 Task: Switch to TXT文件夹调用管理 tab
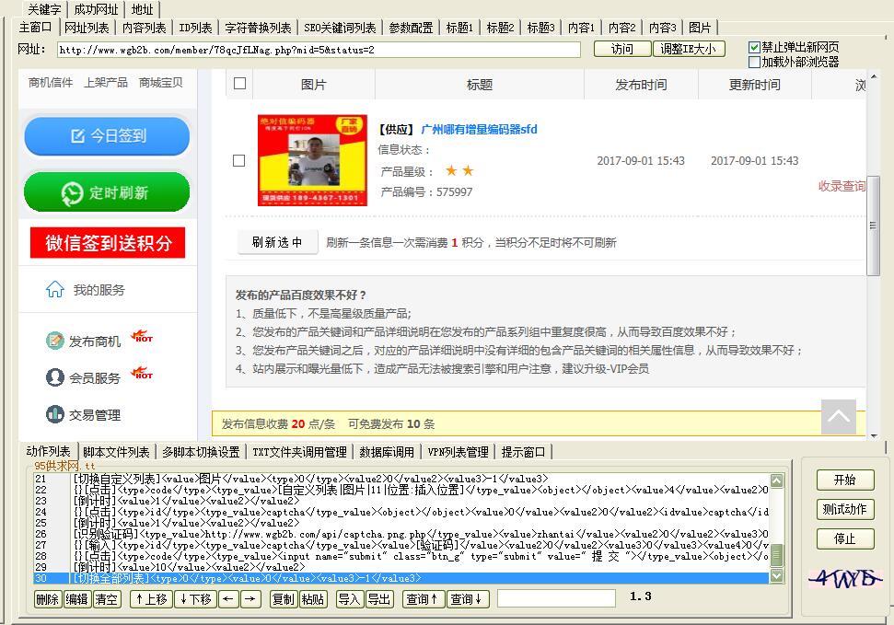[x=299, y=452]
